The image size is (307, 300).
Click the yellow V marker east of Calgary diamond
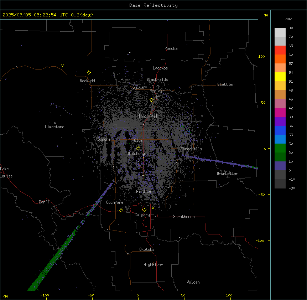[153, 208]
